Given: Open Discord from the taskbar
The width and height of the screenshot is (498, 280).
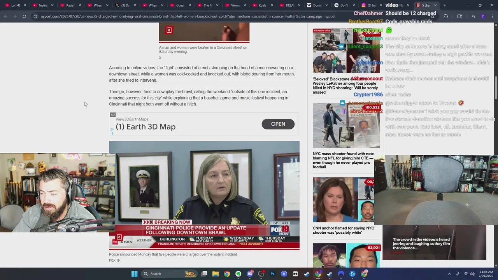Looking at the screenshot, I should [x=250, y=274].
